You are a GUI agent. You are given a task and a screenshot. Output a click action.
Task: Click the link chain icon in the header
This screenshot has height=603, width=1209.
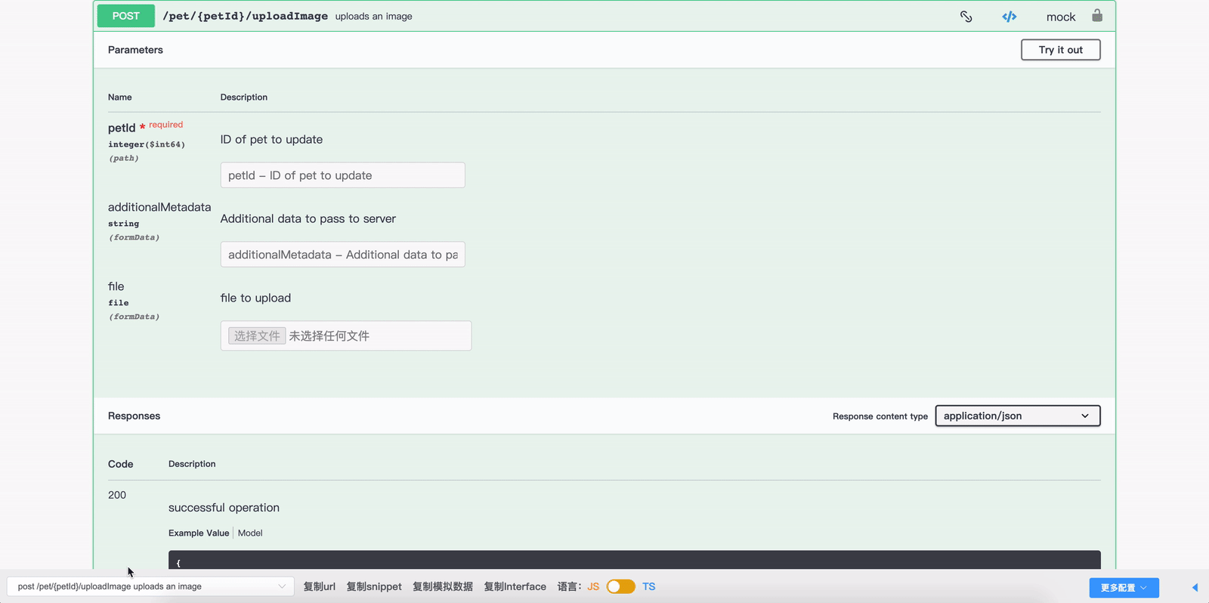click(x=966, y=17)
